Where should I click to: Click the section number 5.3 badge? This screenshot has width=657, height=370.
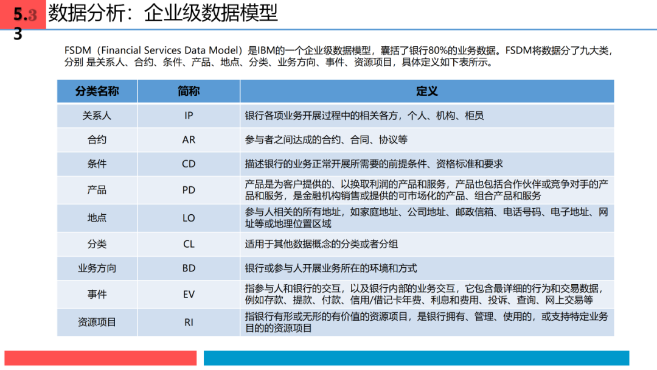coord(23,15)
